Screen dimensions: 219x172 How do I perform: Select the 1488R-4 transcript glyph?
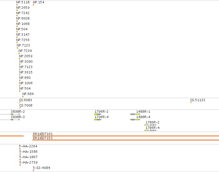click(x=135, y=120)
